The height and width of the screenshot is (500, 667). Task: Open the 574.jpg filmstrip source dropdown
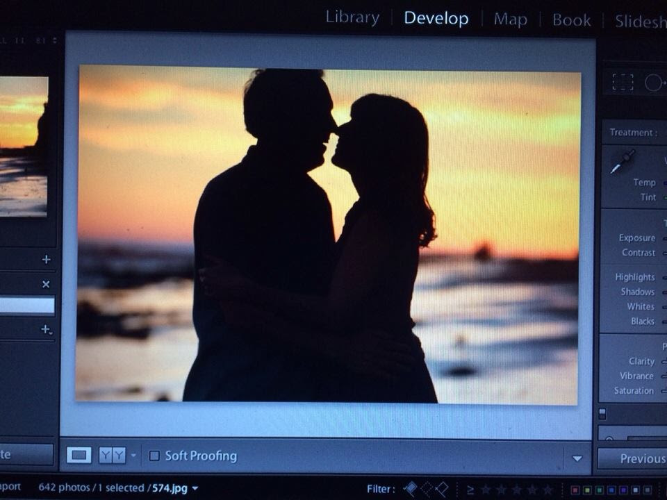tap(195, 488)
